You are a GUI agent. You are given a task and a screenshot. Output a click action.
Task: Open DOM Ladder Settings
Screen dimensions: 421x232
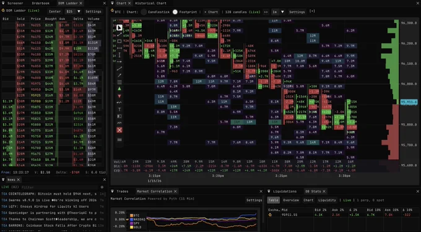coord(93,12)
